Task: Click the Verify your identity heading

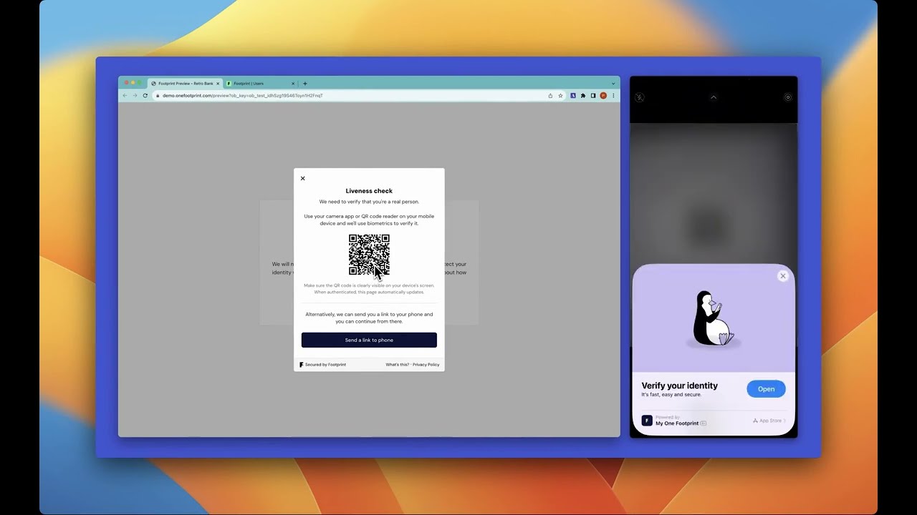Action: (679, 386)
